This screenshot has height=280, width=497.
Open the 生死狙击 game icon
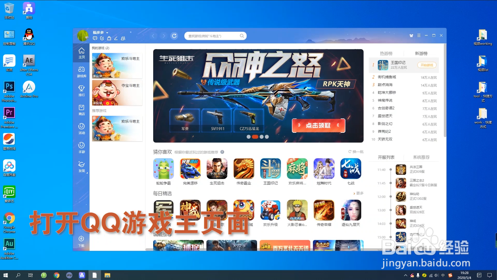click(x=217, y=169)
